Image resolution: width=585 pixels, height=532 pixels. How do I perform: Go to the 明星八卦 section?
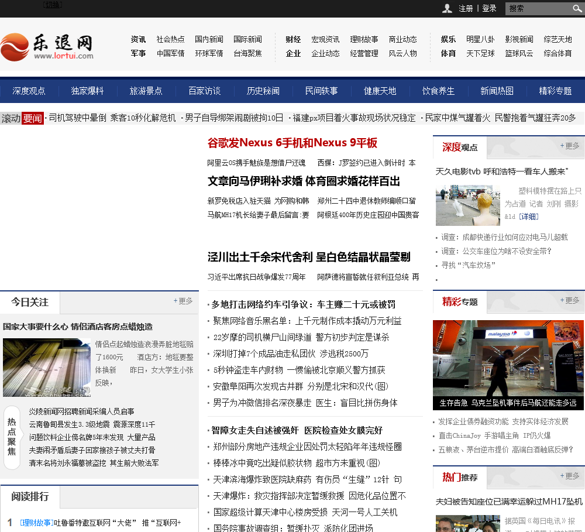pos(480,40)
